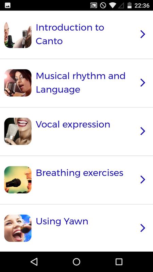Tap the Using Yawn thumbnail picture

click(x=18, y=228)
